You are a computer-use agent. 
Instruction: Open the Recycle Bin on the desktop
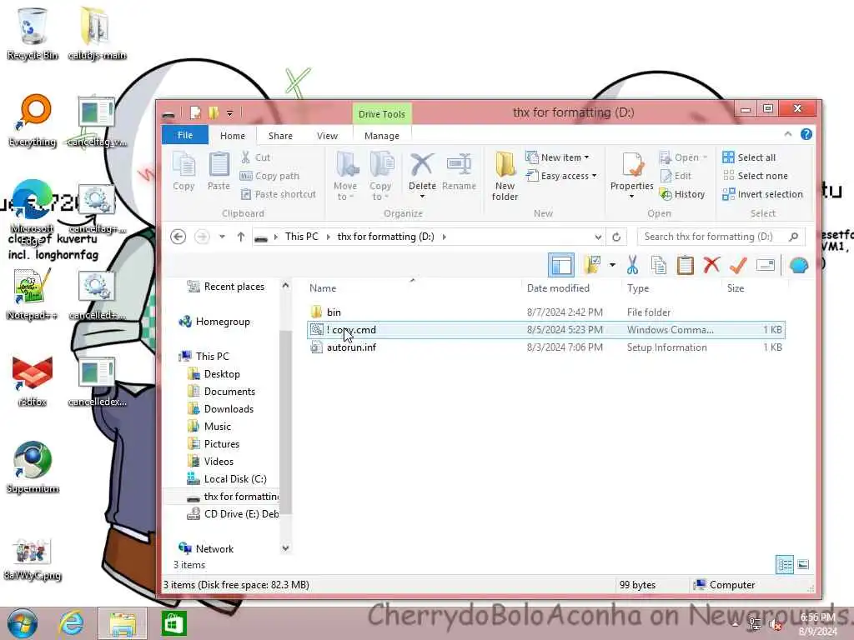pyautogui.click(x=33, y=33)
